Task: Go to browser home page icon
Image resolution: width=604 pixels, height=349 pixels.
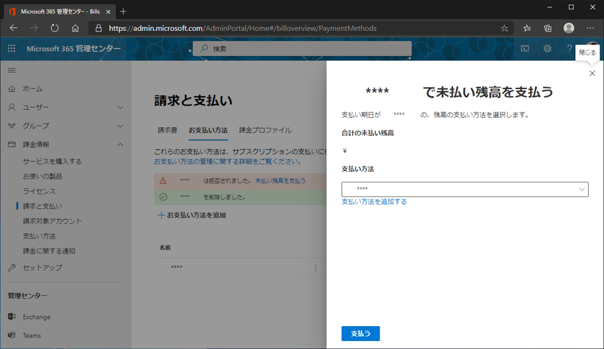Action: (x=75, y=28)
